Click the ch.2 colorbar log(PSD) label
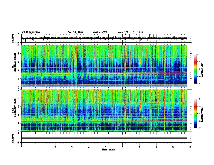214x165 pixels. tap(202, 115)
